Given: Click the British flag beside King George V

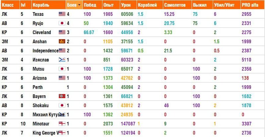Looking at the screenshot, I should [62, 133].
